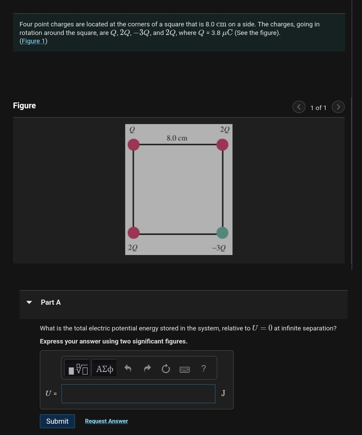362x435 pixels.
Task: Click inside the U answer input box
Action: pos(138,393)
